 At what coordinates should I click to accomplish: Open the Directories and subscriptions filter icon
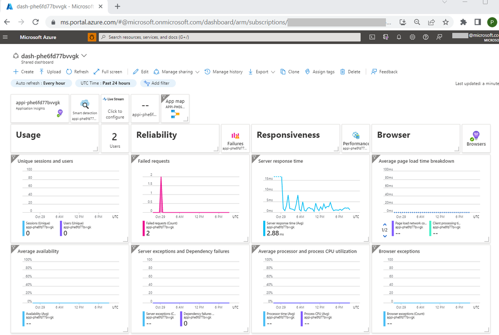tap(386, 37)
